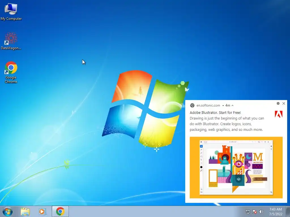Select the Google Chrome desktop shortcut
Viewport: 290px width, 217px height.
[11, 72]
